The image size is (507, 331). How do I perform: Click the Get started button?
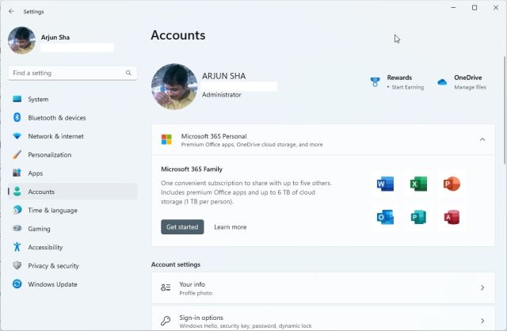[182, 227]
